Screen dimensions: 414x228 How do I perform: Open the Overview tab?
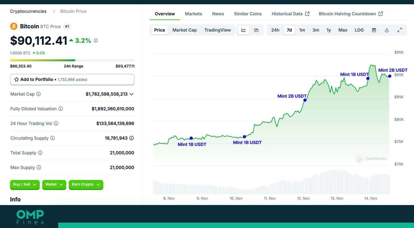pyautogui.click(x=165, y=14)
